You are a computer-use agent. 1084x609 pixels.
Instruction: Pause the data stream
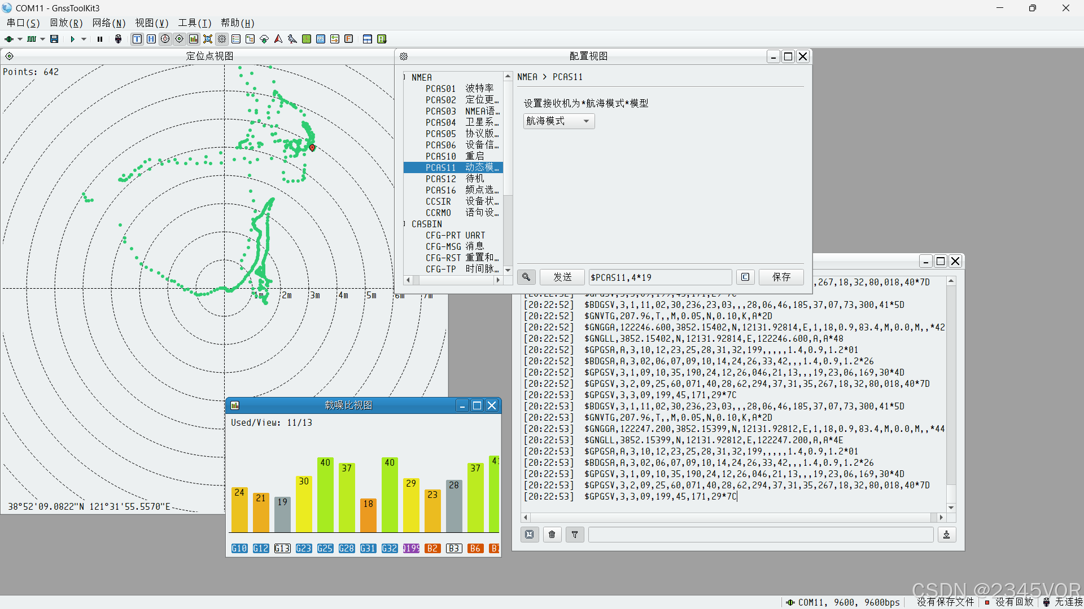100,39
